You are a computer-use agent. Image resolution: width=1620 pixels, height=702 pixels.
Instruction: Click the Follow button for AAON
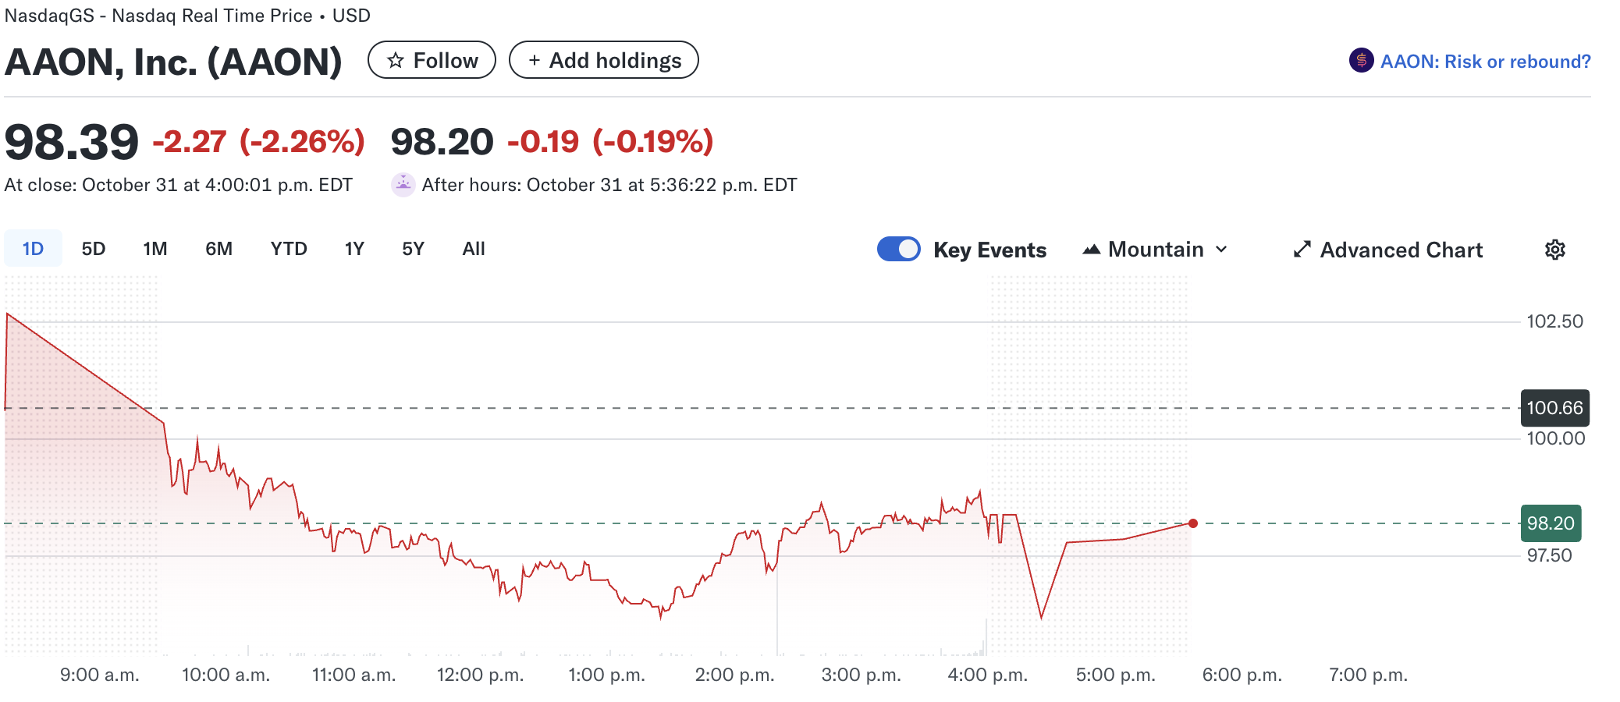tap(432, 60)
